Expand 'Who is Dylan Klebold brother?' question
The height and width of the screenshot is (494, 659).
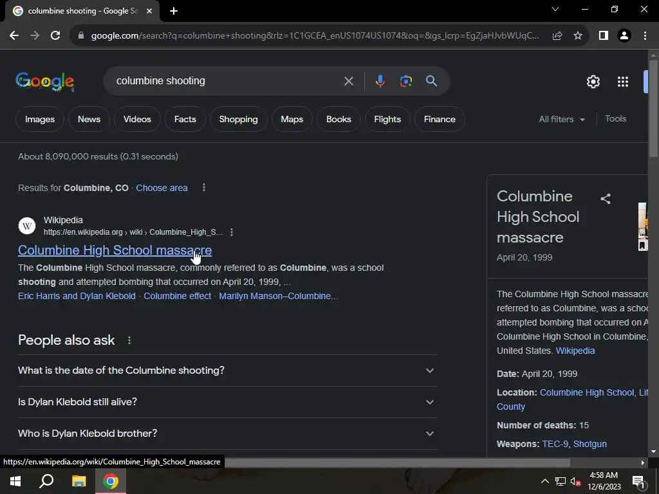tap(228, 434)
